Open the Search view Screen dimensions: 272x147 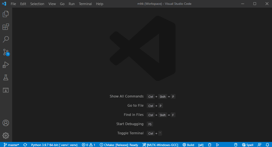pyautogui.click(x=6, y=39)
